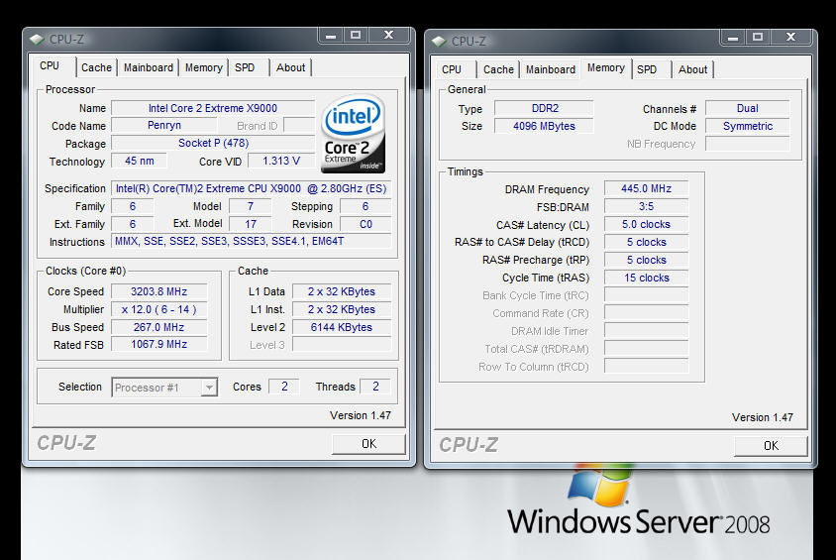Click the FSB:DRAM ratio value 3:5
The height and width of the screenshot is (560, 836).
point(646,206)
